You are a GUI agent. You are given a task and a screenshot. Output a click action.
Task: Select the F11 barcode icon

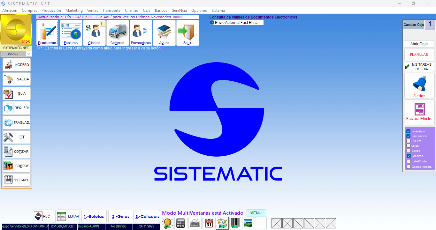(x=235, y=223)
